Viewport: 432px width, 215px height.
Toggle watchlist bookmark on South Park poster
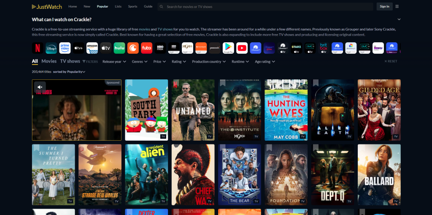130,83
